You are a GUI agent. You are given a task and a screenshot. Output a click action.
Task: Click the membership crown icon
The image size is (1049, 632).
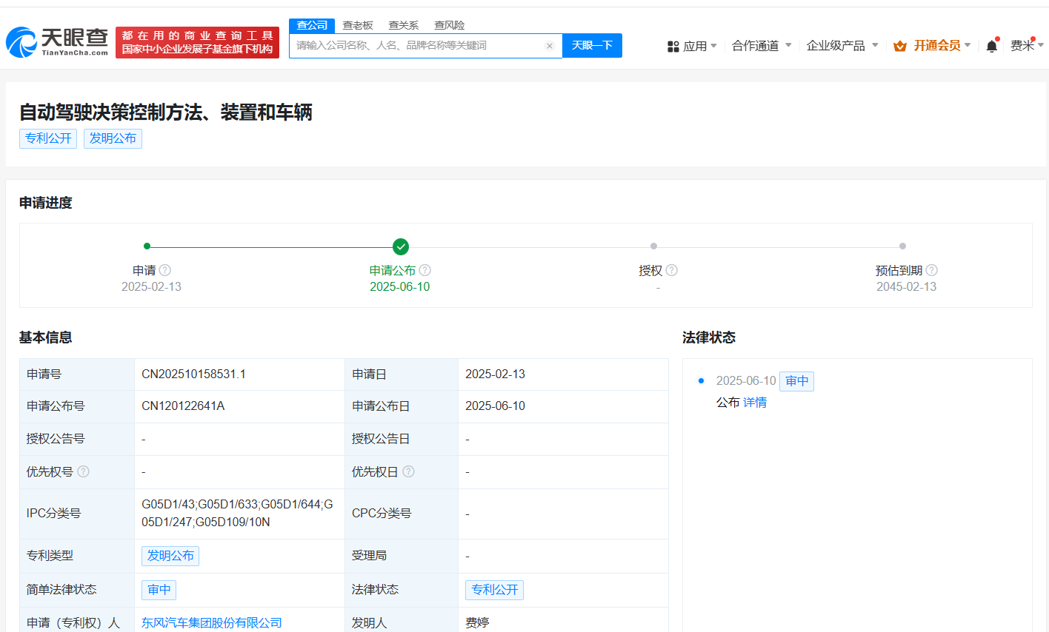(900, 46)
